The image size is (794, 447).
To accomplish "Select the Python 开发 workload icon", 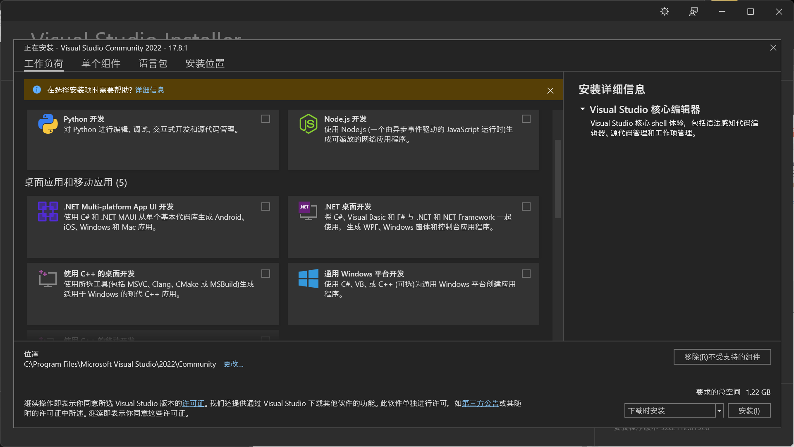I will [x=48, y=124].
